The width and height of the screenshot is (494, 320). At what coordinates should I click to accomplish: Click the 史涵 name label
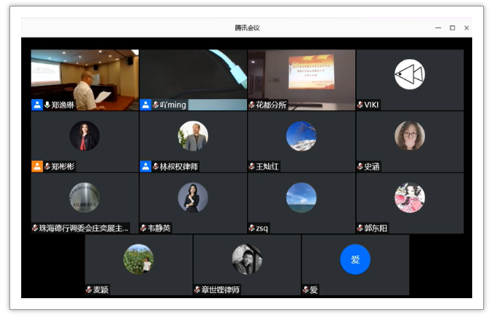point(372,166)
